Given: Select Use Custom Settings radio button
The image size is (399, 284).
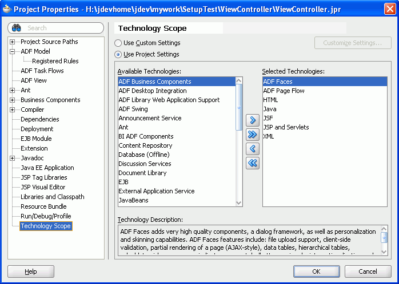Looking at the screenshot, I should point(118,43).
